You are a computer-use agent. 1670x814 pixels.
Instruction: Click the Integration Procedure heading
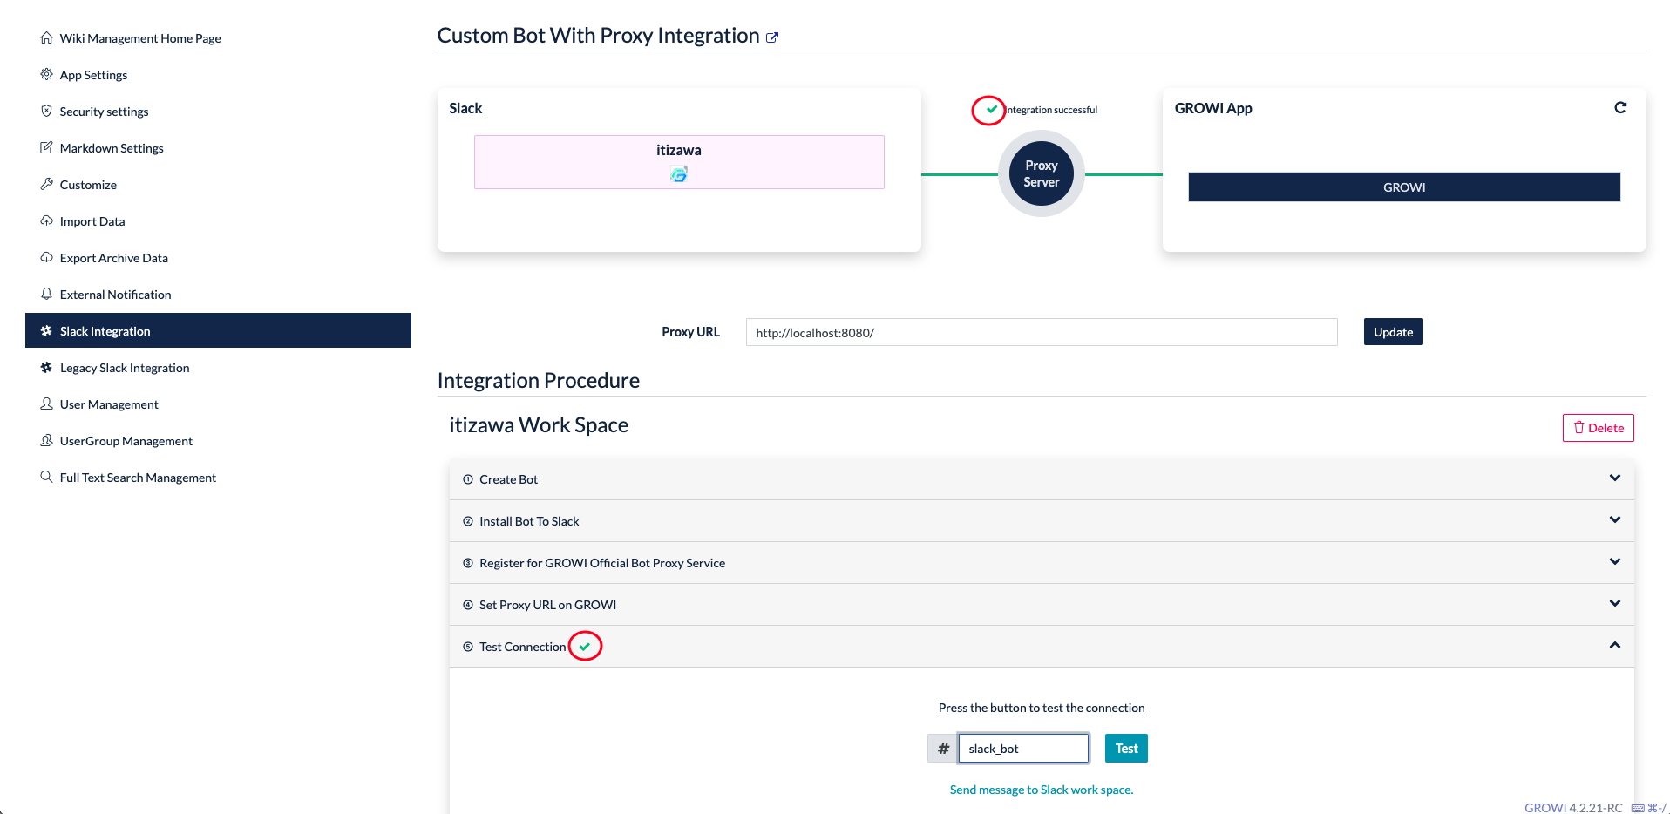coord(539,381)
